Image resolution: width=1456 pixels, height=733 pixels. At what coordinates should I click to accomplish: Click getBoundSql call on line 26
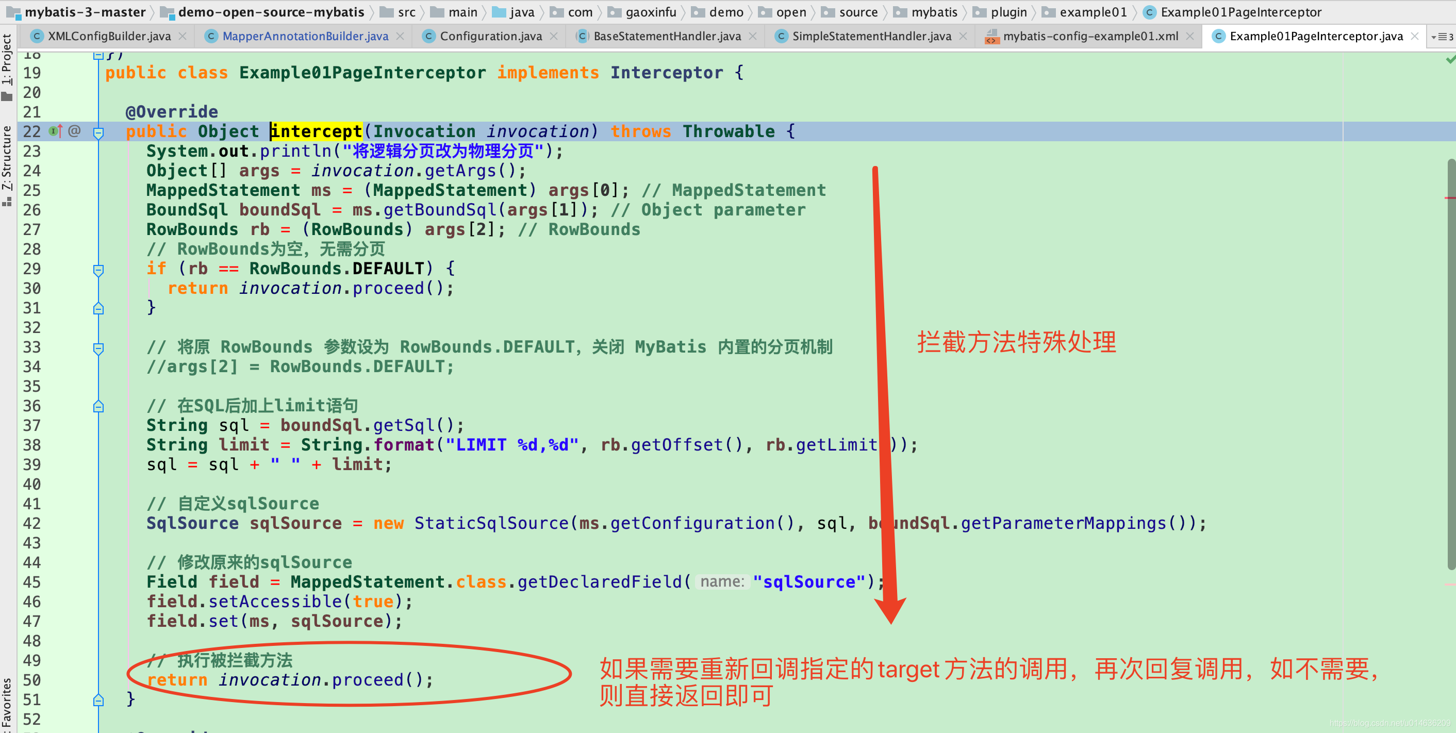[x=440, y=210]
